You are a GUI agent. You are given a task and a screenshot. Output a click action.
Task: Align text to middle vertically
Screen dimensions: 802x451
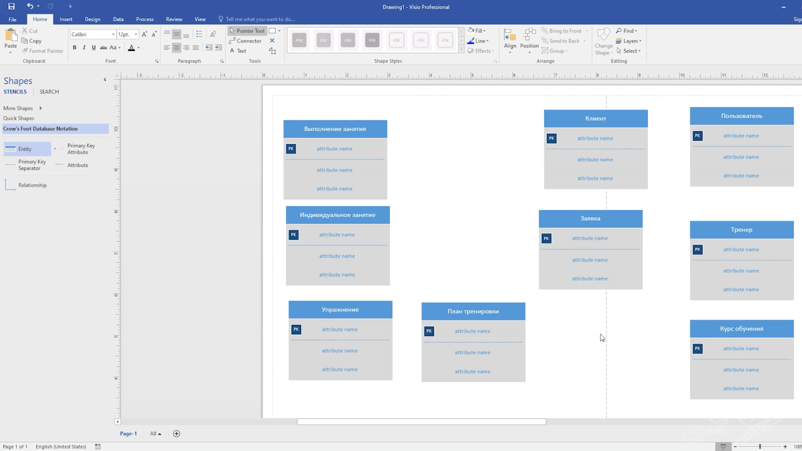(176, 34)
